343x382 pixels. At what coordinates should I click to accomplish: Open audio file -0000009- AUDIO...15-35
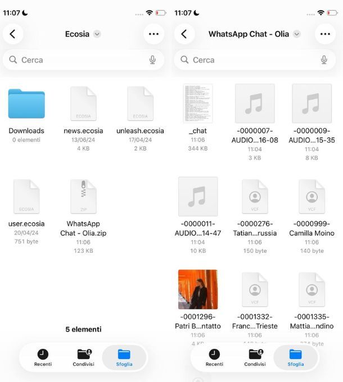312,103
